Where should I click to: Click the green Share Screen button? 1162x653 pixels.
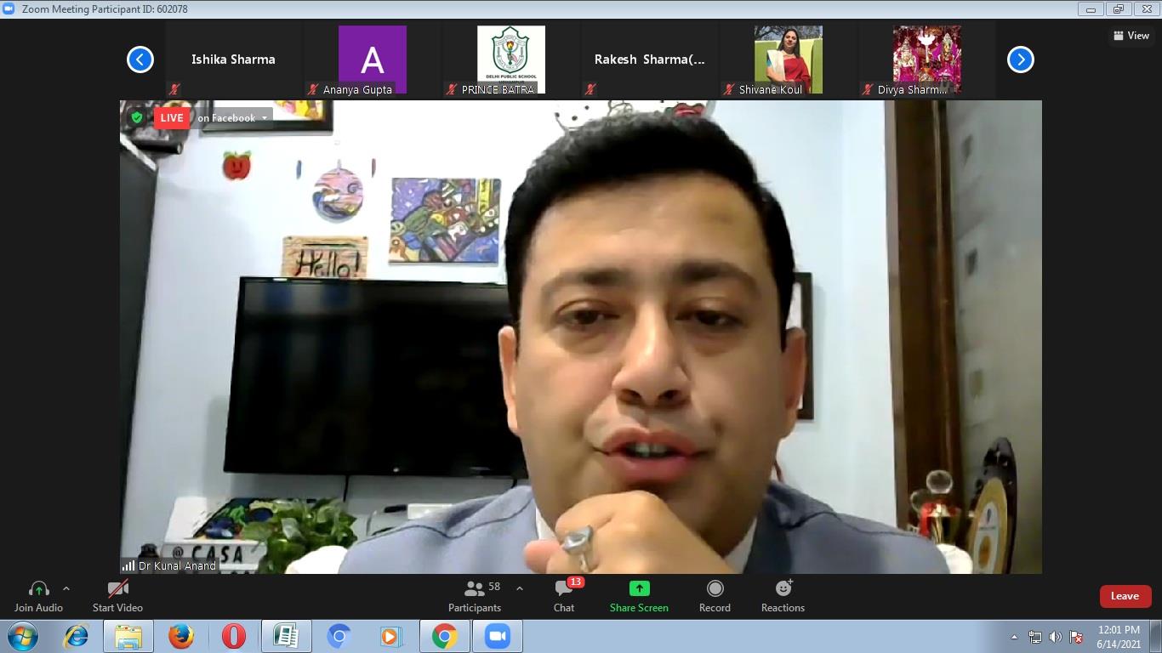point(639,596)
